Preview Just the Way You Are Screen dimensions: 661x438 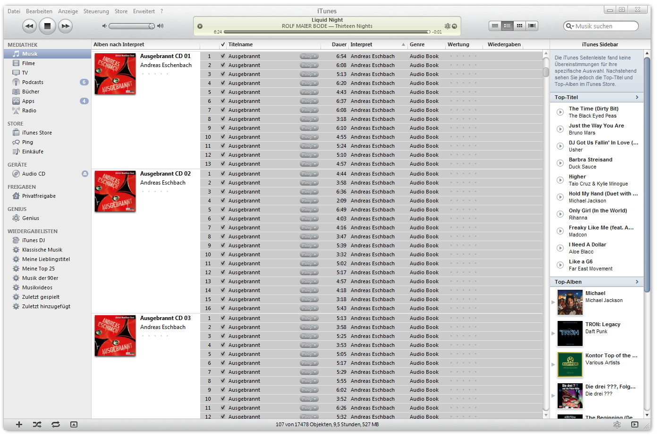[560, 129]
